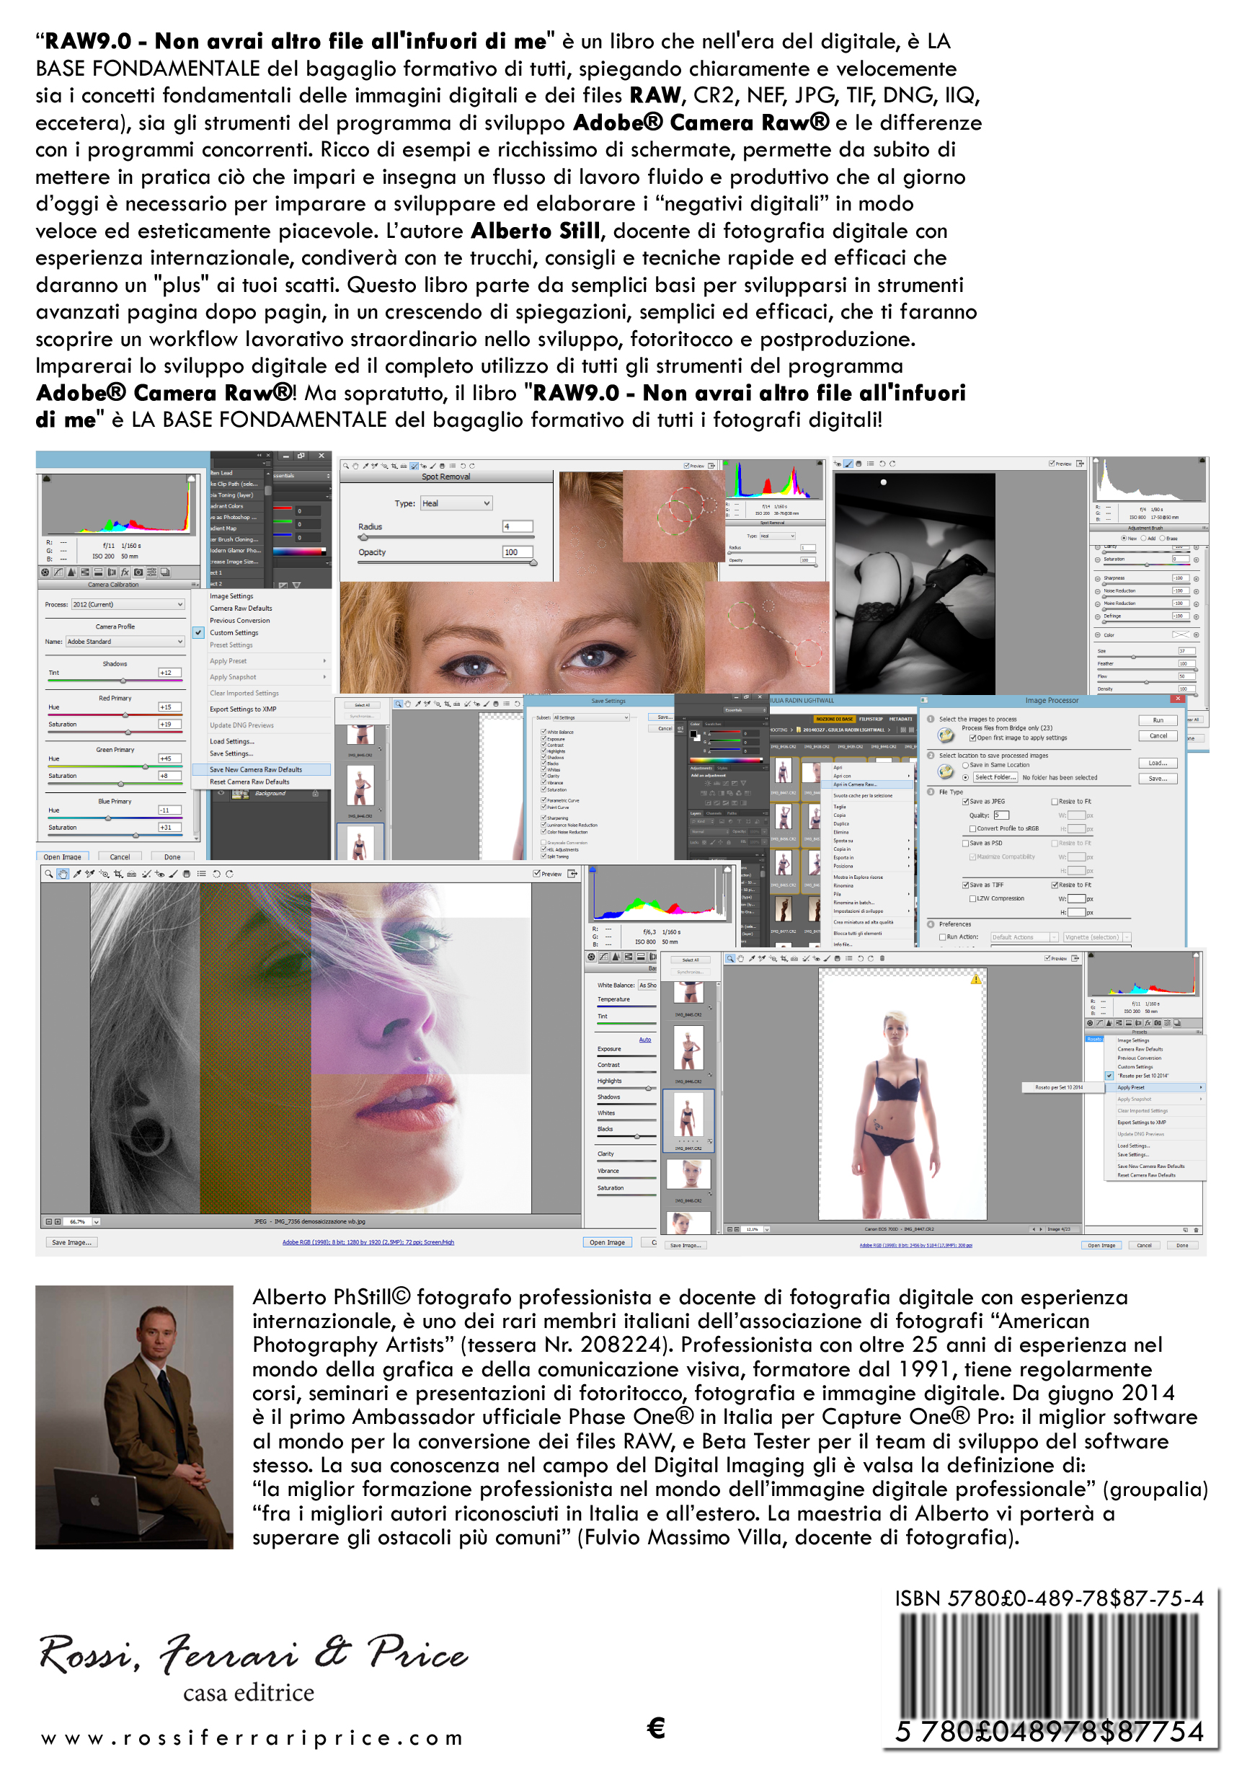Image resolution: width=1260 pixels, height=1788 pixels.
Task: Open the Camera Calibration panel icon
Action: (138, 572)
